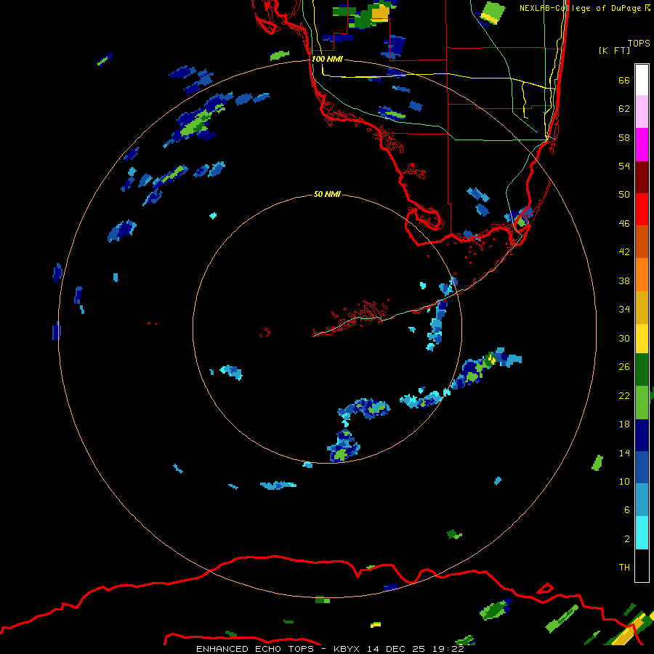
Task: Click the '54' legend value
Action: (624, 166)
